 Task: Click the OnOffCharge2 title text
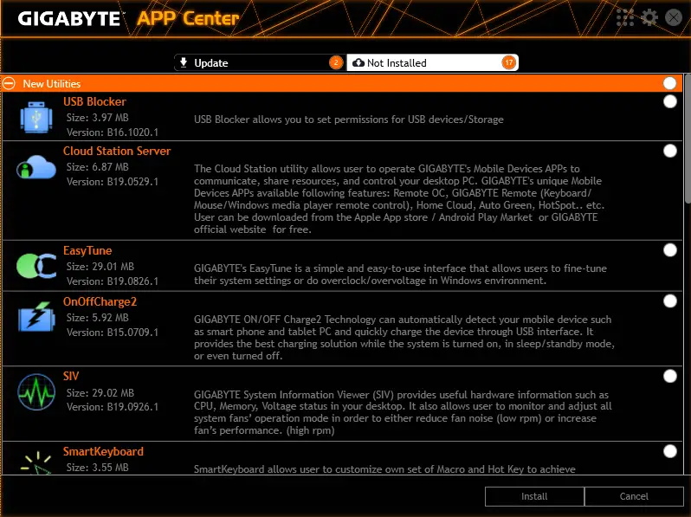(100, 301)
